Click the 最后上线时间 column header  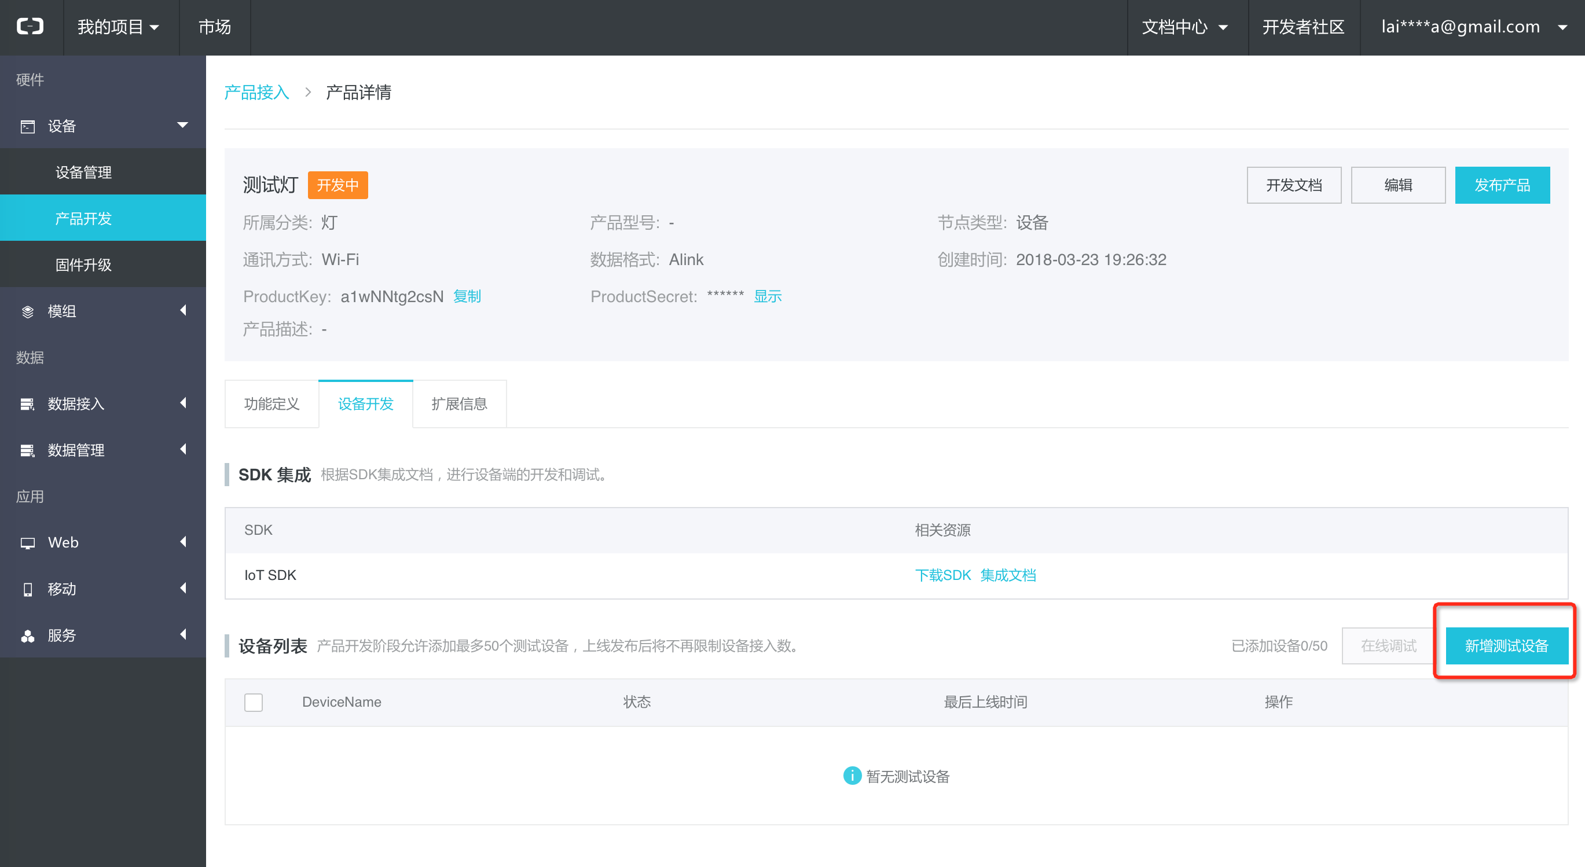(986, 702)
